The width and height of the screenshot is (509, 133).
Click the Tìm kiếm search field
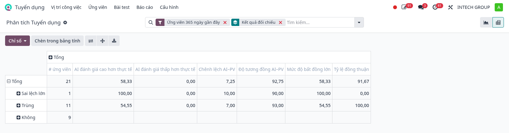(320, 22)
